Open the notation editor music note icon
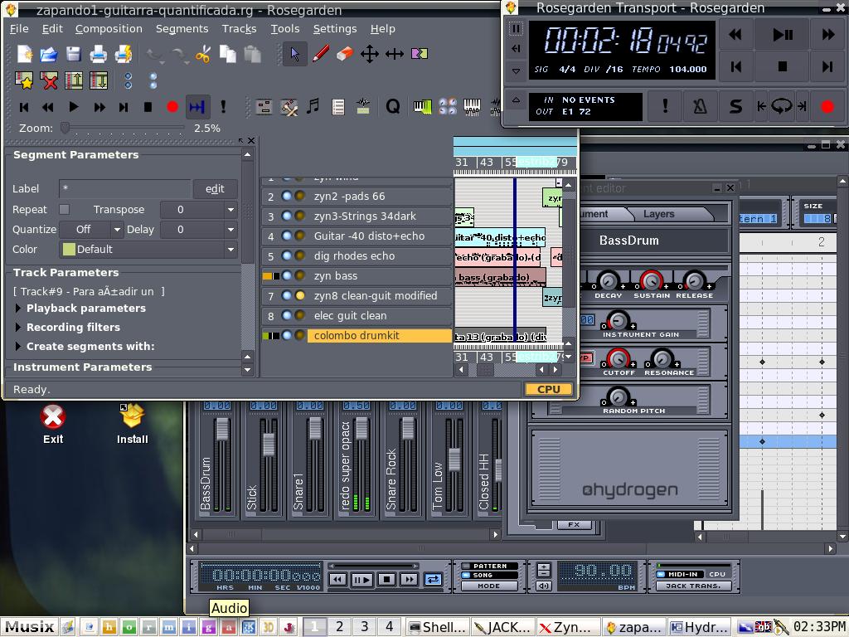The image size is (849, 637). coord(313,106)
